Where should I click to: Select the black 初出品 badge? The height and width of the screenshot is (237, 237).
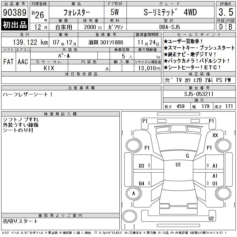click(x=15, y=25)
